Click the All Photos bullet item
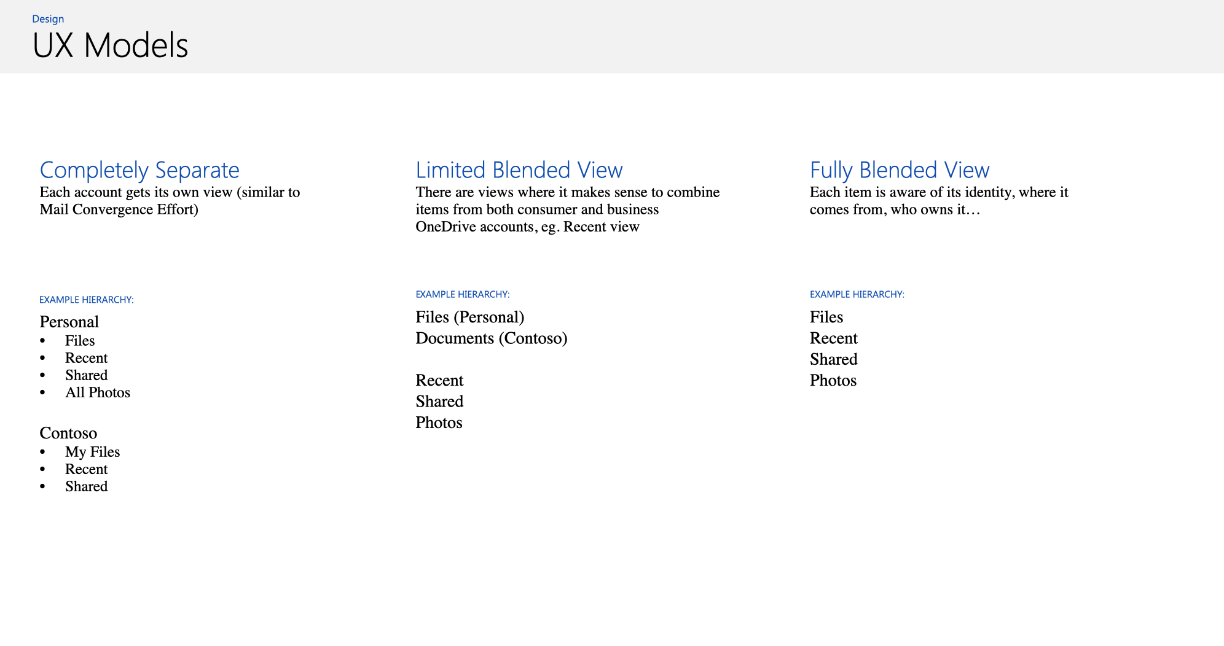1224x646 pixels. click(x=98, y=392)
